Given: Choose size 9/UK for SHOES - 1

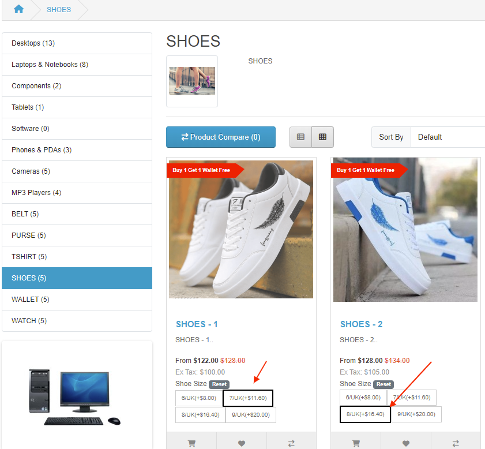Looking at the screenshot, I should [x=250, y=414].
